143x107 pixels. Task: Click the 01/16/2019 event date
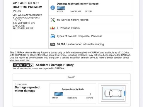(x=21, y=84)
